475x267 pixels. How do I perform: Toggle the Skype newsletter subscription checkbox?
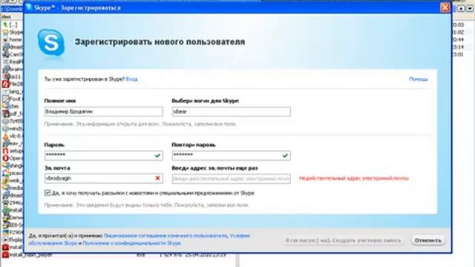[x=47, y=193]
